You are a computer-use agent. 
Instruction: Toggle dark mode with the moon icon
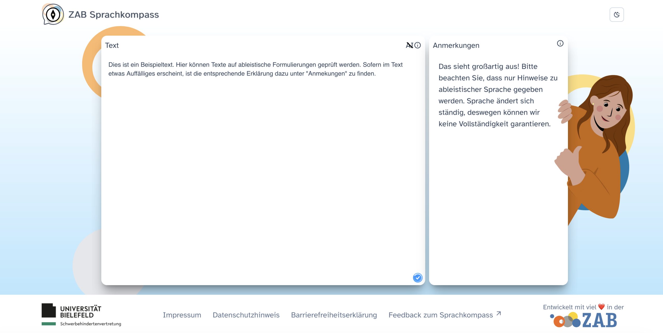point(616,14)
